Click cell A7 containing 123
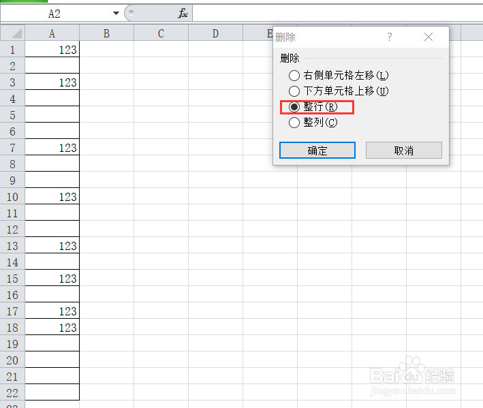Viewport: 483px width, 408px height. point(52,147)
